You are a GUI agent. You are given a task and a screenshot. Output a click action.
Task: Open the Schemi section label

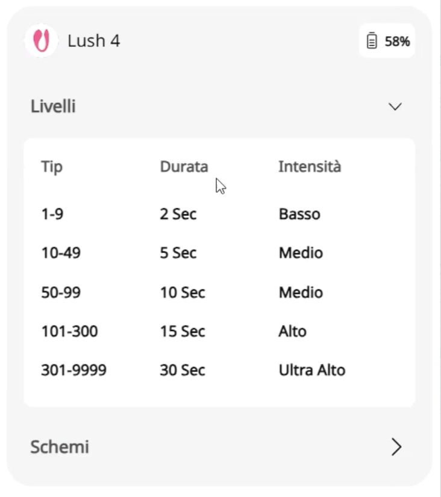click(60, 447)
